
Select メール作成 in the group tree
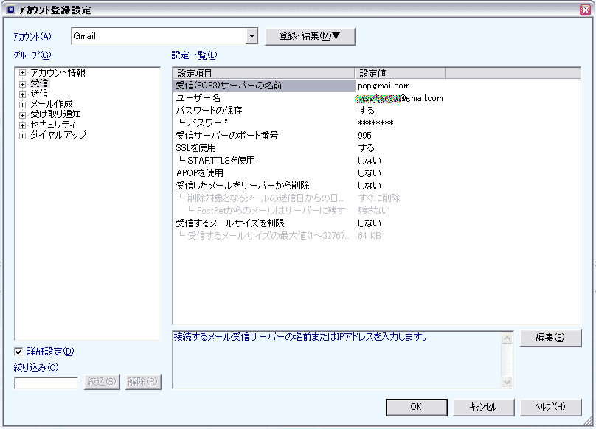pos(51,104)
